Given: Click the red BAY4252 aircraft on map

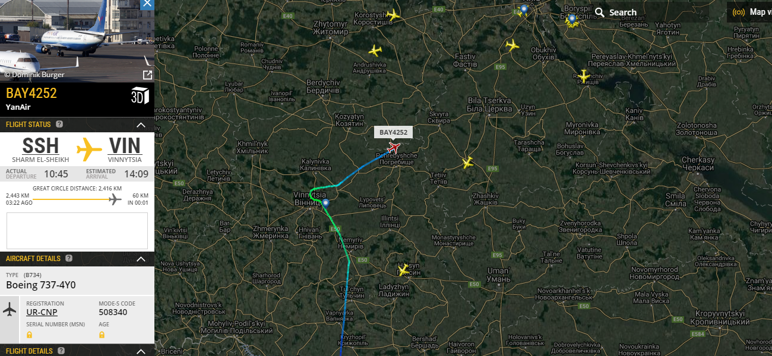Looking at the screenshot, I should pos(394,147).
